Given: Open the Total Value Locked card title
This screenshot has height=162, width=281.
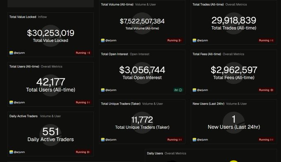Looking at the screenshot, I should click(x=23, y=17).
